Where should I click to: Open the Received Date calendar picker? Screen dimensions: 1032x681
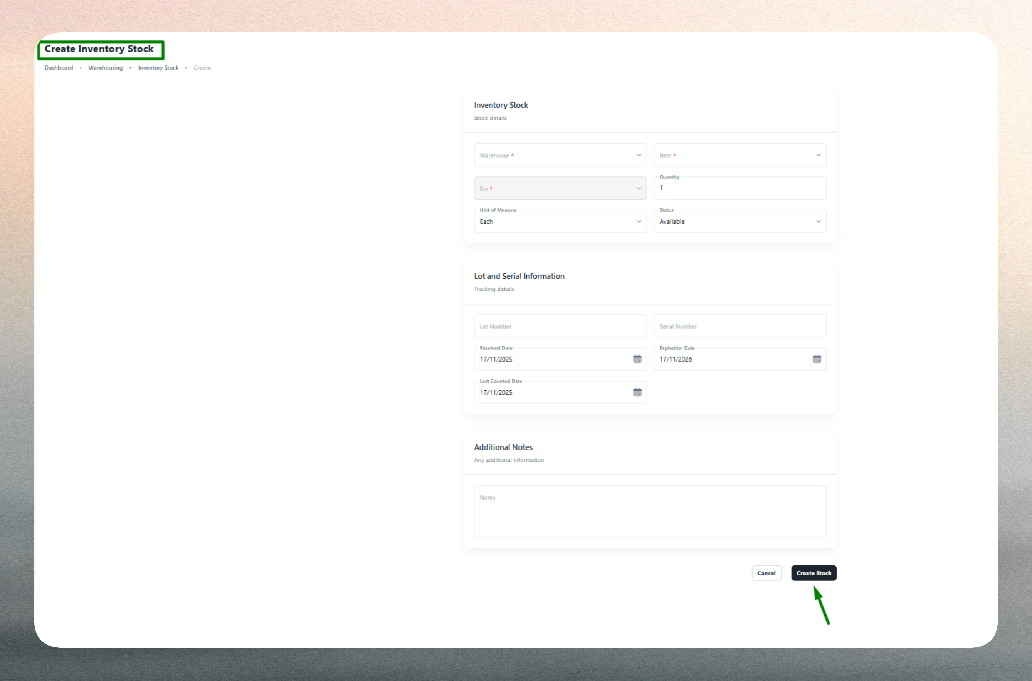point(637,359)
